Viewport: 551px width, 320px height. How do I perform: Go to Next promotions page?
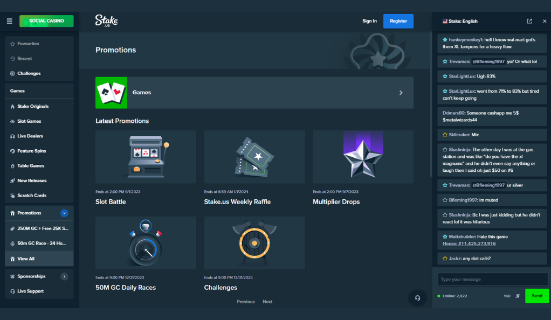pos(267,302)
